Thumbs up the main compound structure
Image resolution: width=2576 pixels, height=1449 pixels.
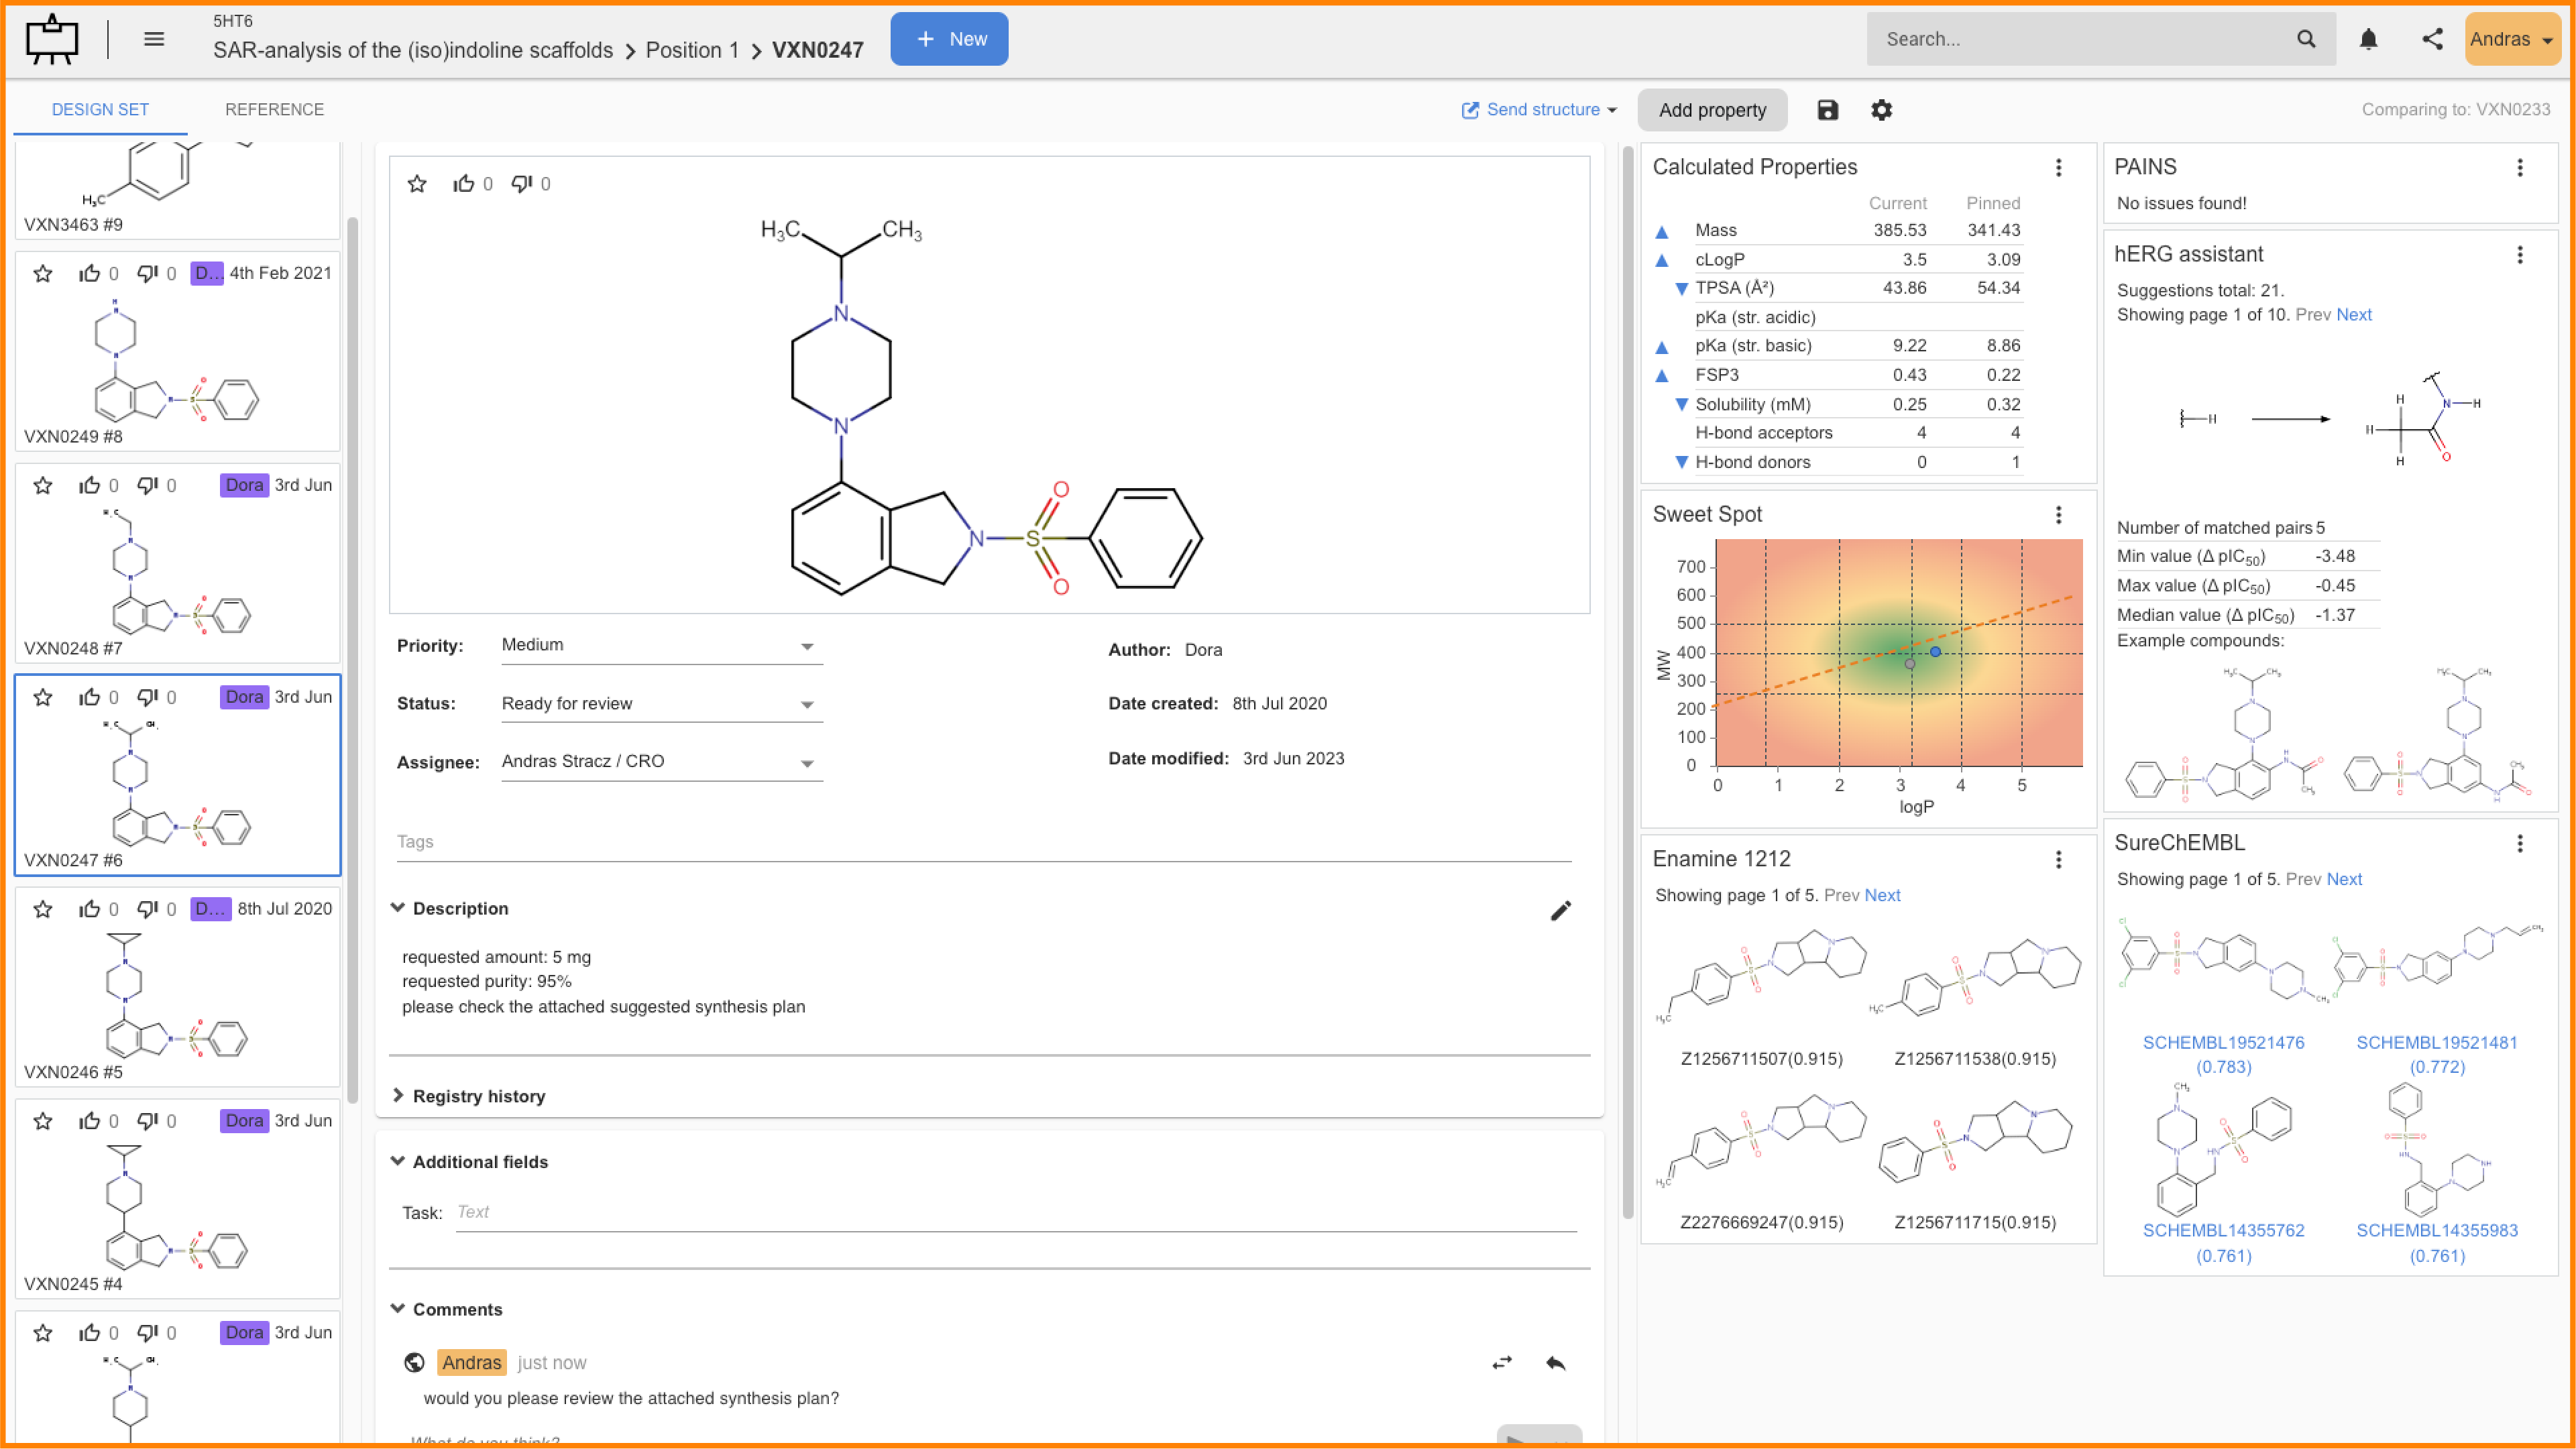pos(463,184)
